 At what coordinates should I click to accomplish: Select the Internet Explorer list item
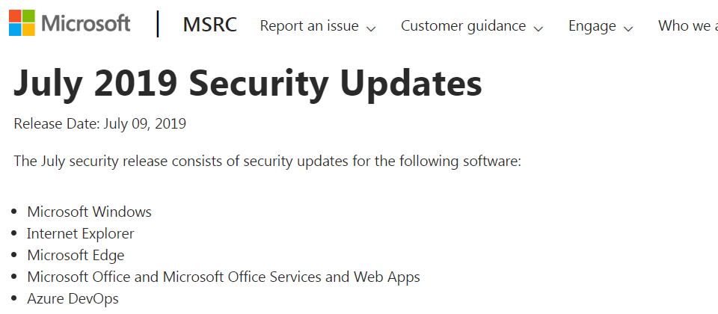81,233
